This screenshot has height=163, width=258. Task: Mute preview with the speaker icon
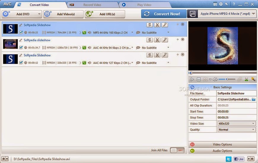215,79
